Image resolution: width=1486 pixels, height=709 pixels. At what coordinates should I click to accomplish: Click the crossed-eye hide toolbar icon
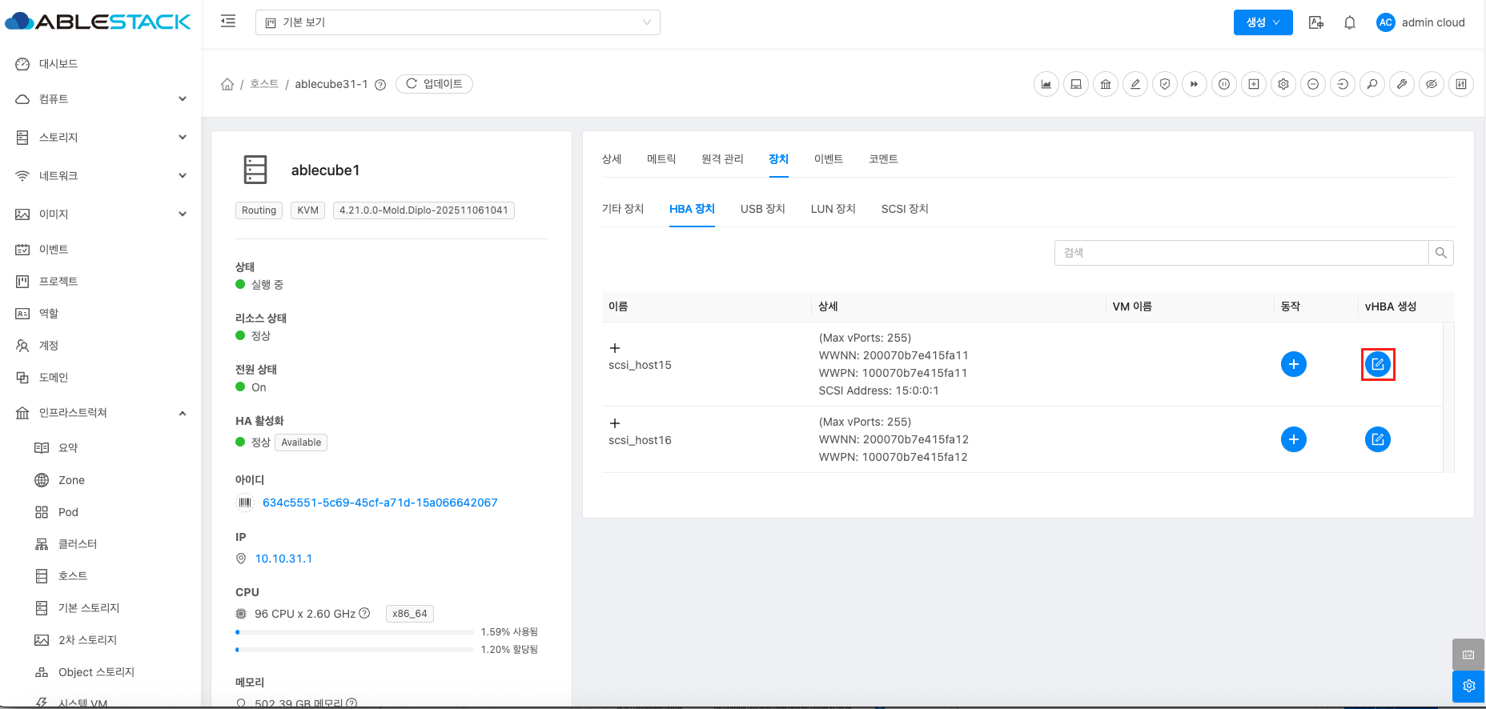(1432, 84)
